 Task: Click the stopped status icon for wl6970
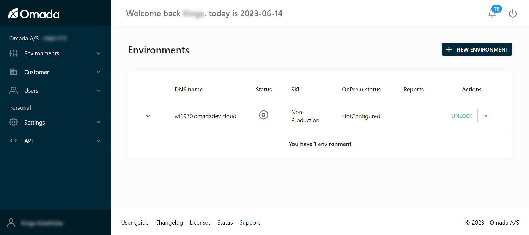click(264, 115)
